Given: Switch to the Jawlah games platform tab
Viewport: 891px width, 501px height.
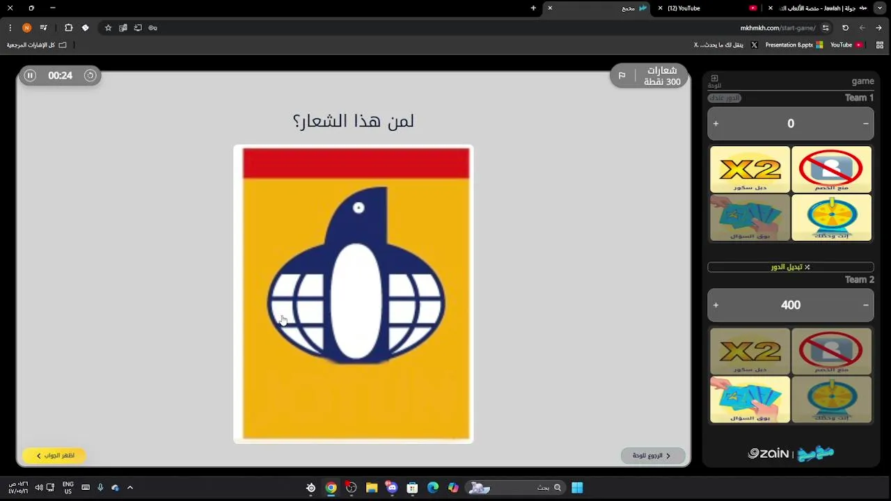Looking at the screenshot, I should point(819,8).
